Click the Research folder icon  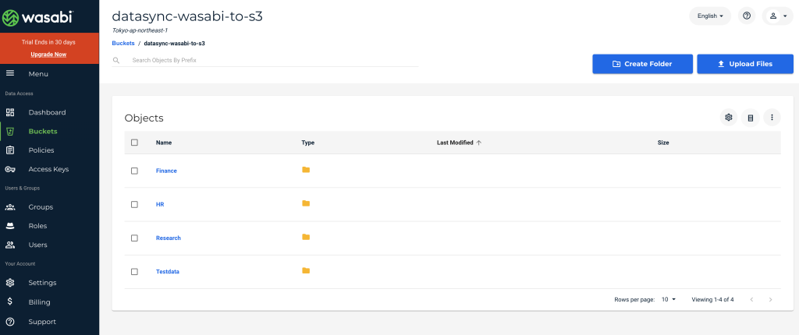(306, 237)
